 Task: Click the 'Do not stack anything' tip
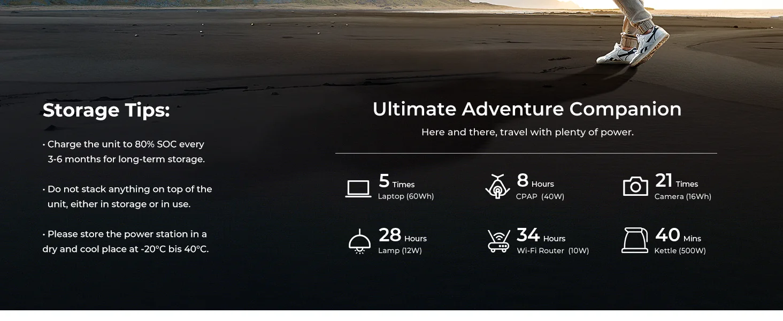[x=127, y=197]
